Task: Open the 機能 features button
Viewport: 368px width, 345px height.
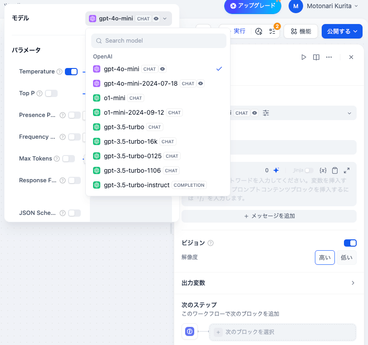Action: pos(301,31)
